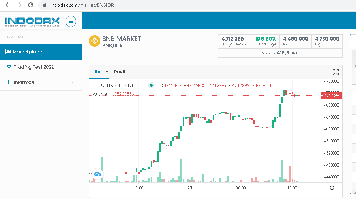Expand the chart to fullscreen
Screen dimensions: 356x199
click(x=336, y=72)
